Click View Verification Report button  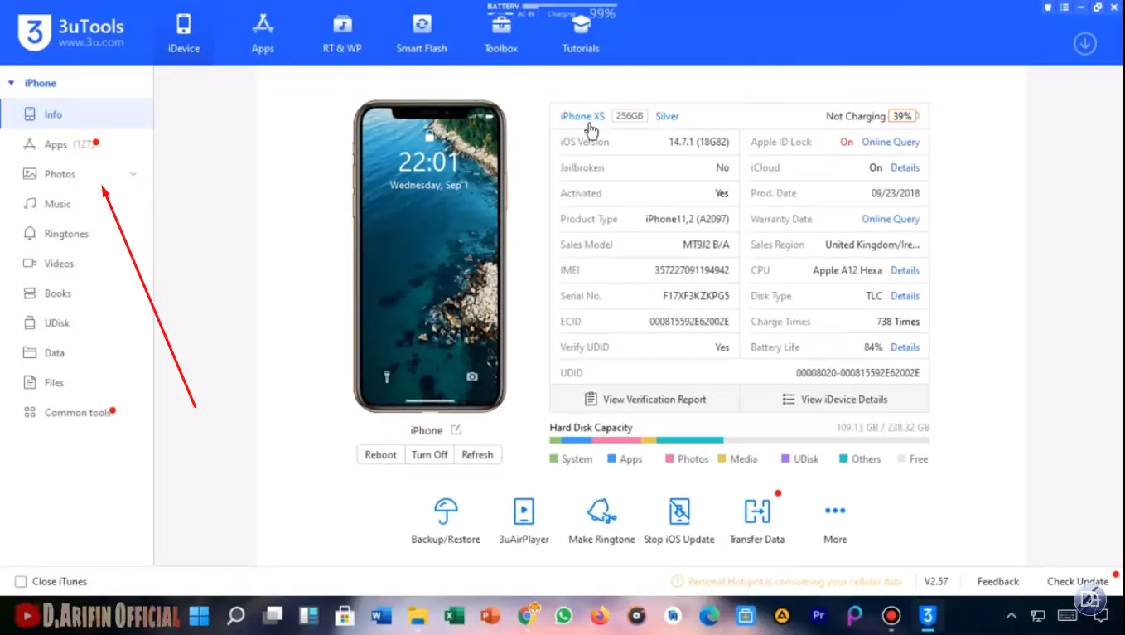[645, 399]
